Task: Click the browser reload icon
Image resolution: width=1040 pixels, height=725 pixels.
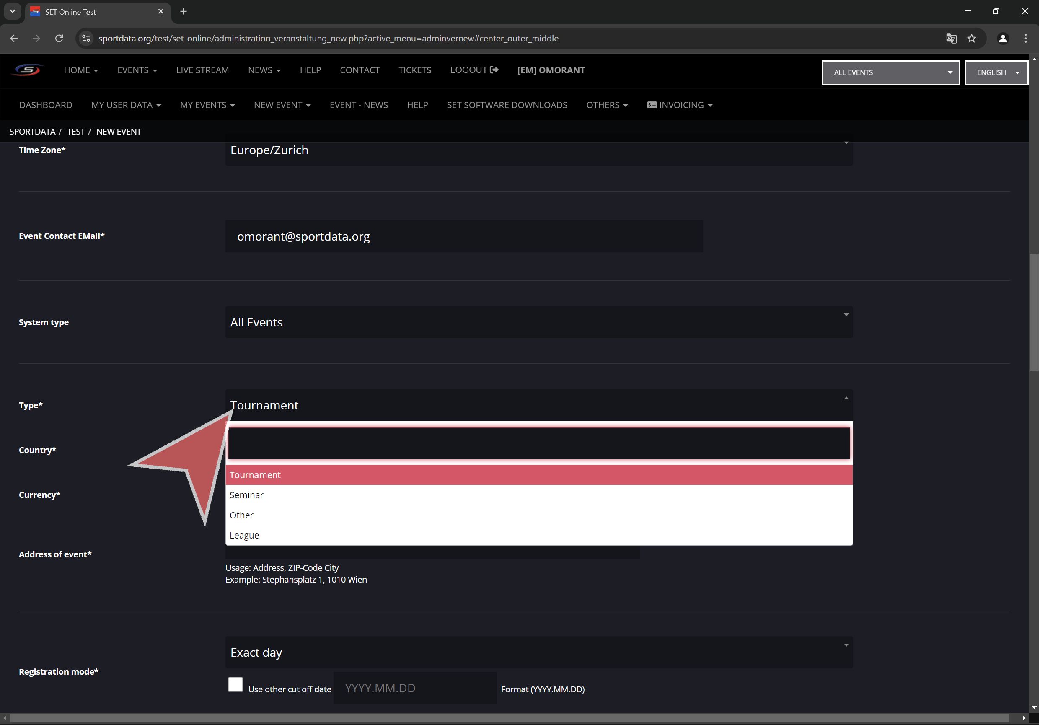Action: (59, 39)
